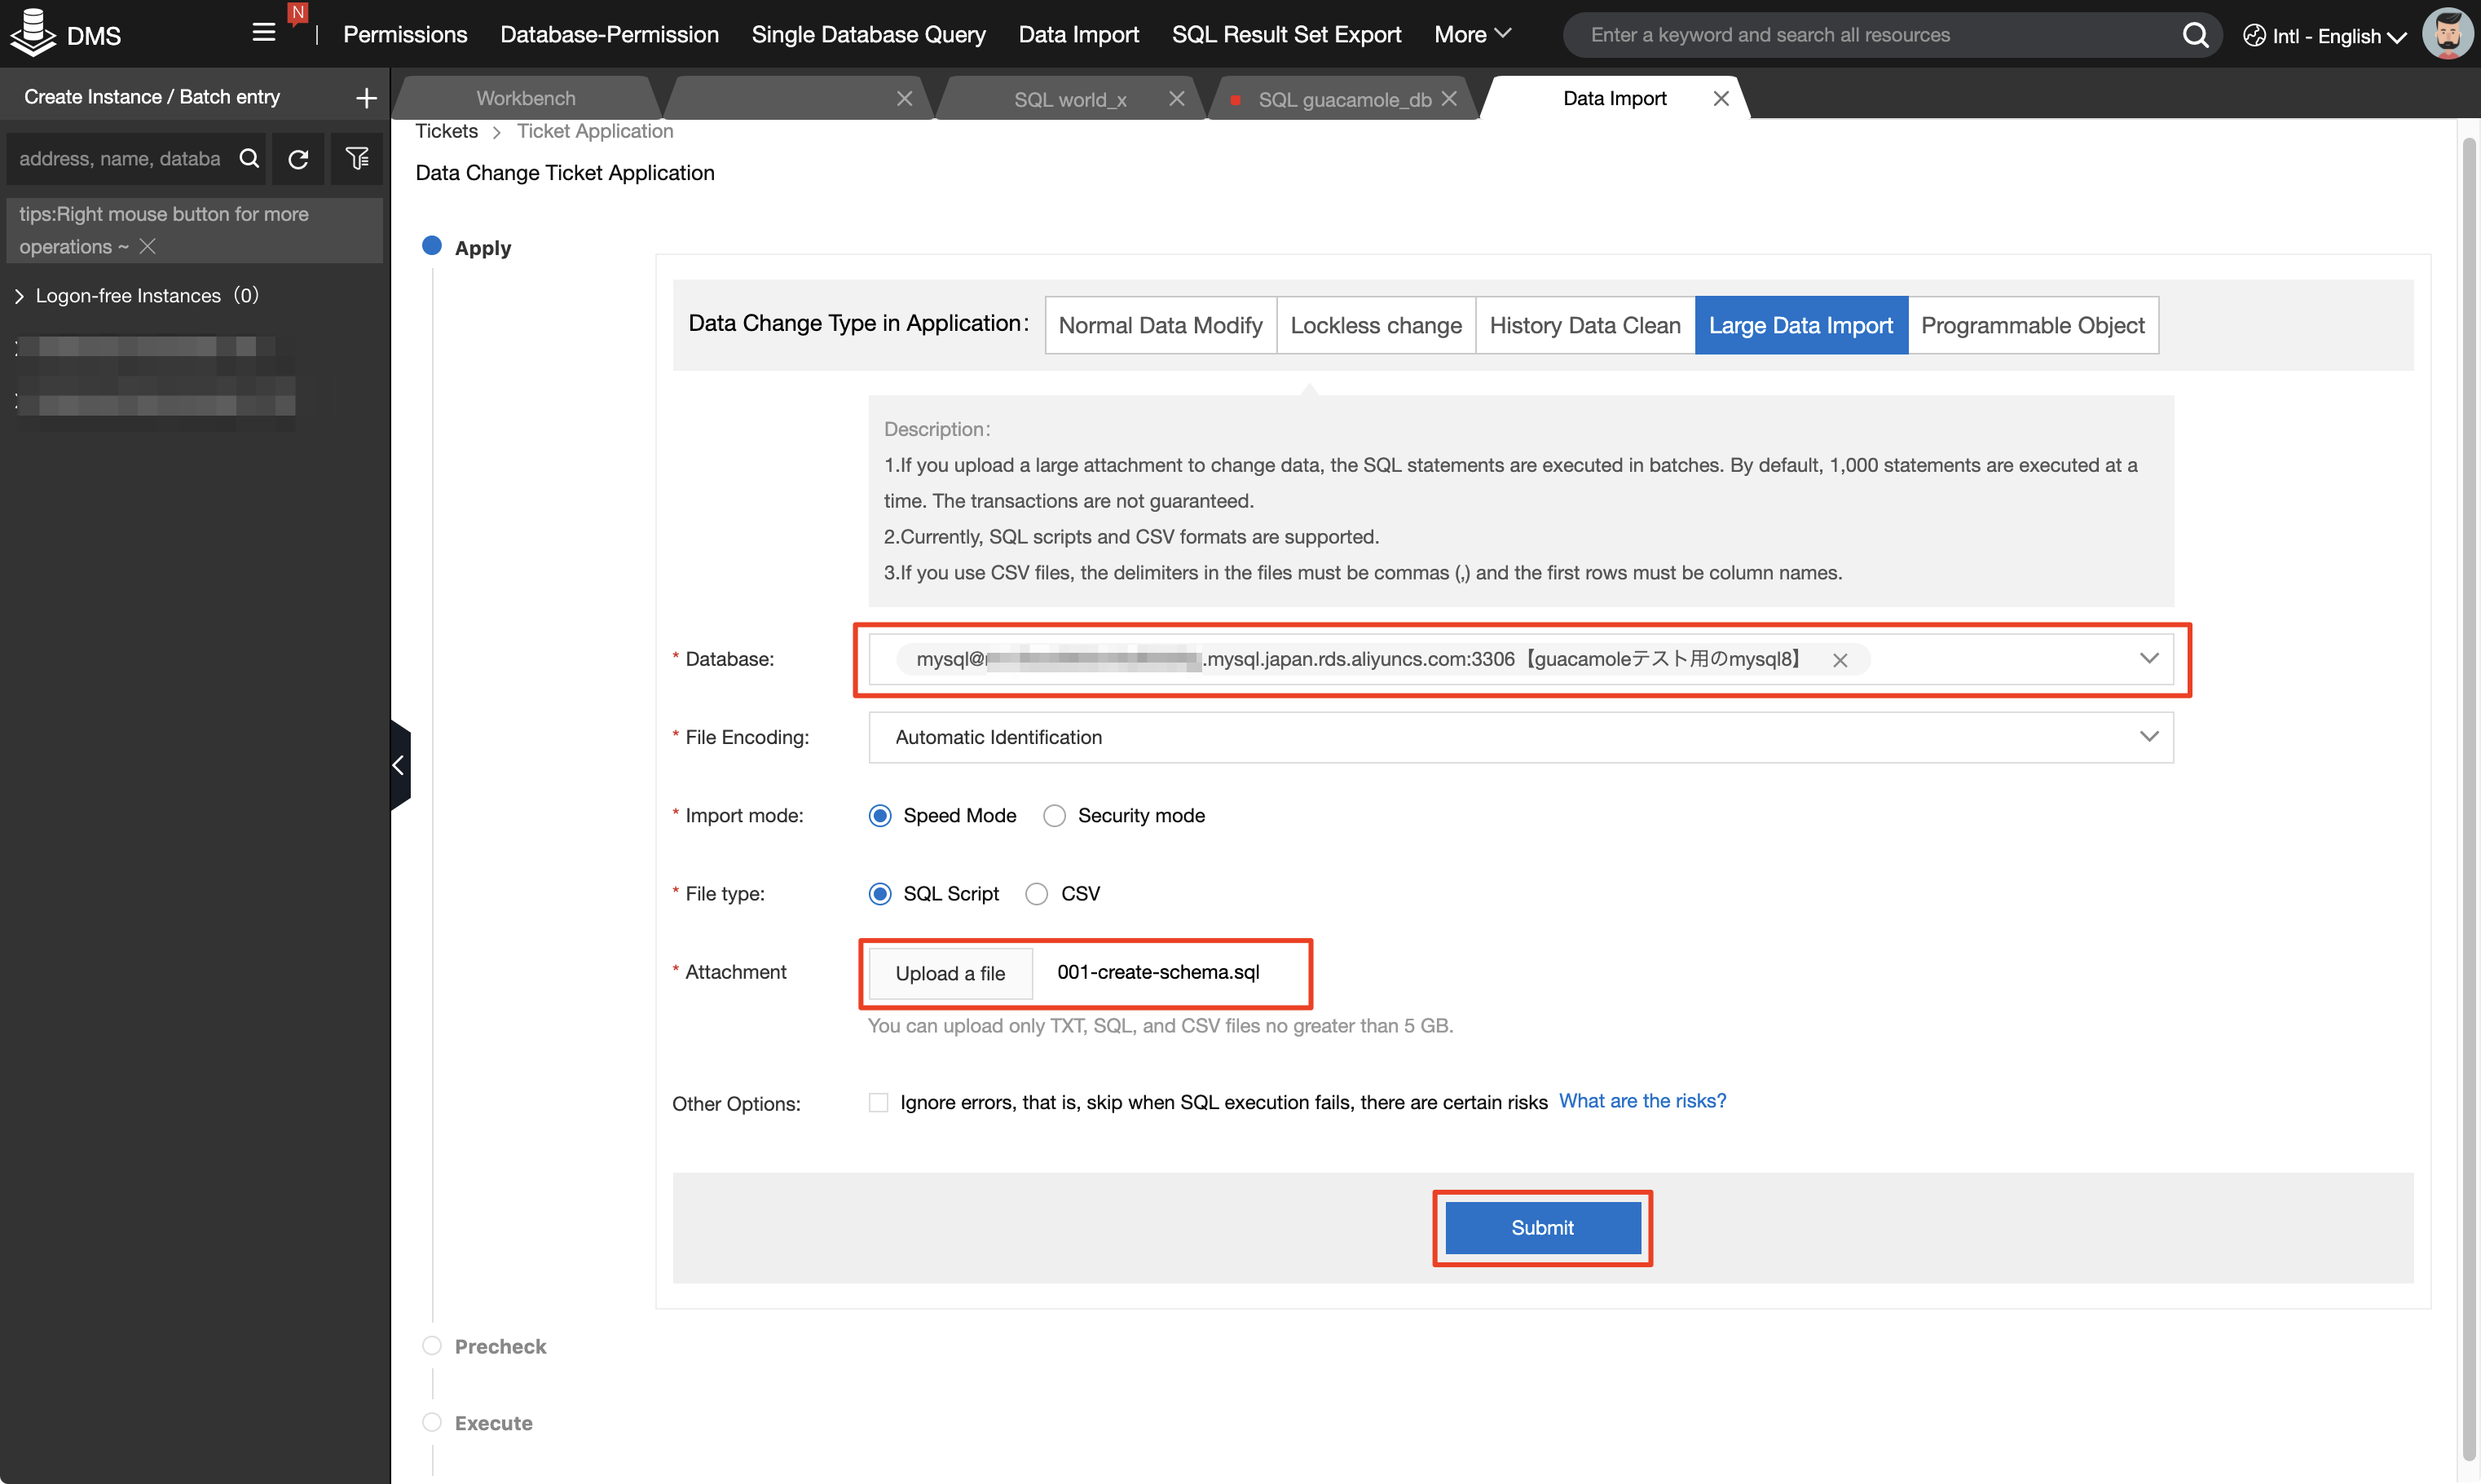Dismiss the right mouse button tip
The height and width of the screenshot is (1484, 2481).
pos(147,246)
